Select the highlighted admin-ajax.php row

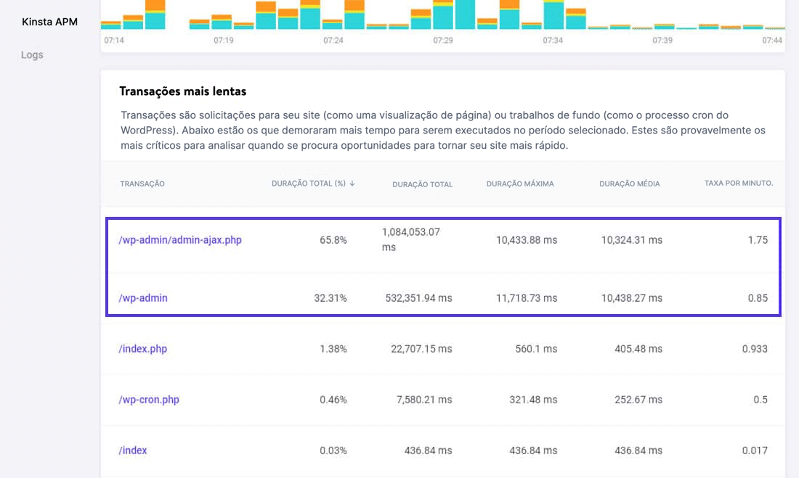coord(443,240)
